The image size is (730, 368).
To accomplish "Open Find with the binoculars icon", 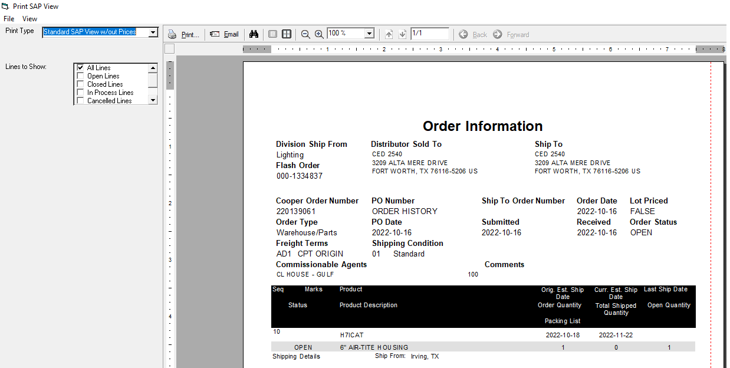I will coord(254,34).
